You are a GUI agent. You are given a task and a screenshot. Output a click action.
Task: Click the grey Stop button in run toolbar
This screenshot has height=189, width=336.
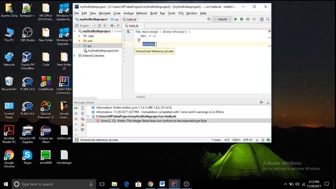[254, 19]
